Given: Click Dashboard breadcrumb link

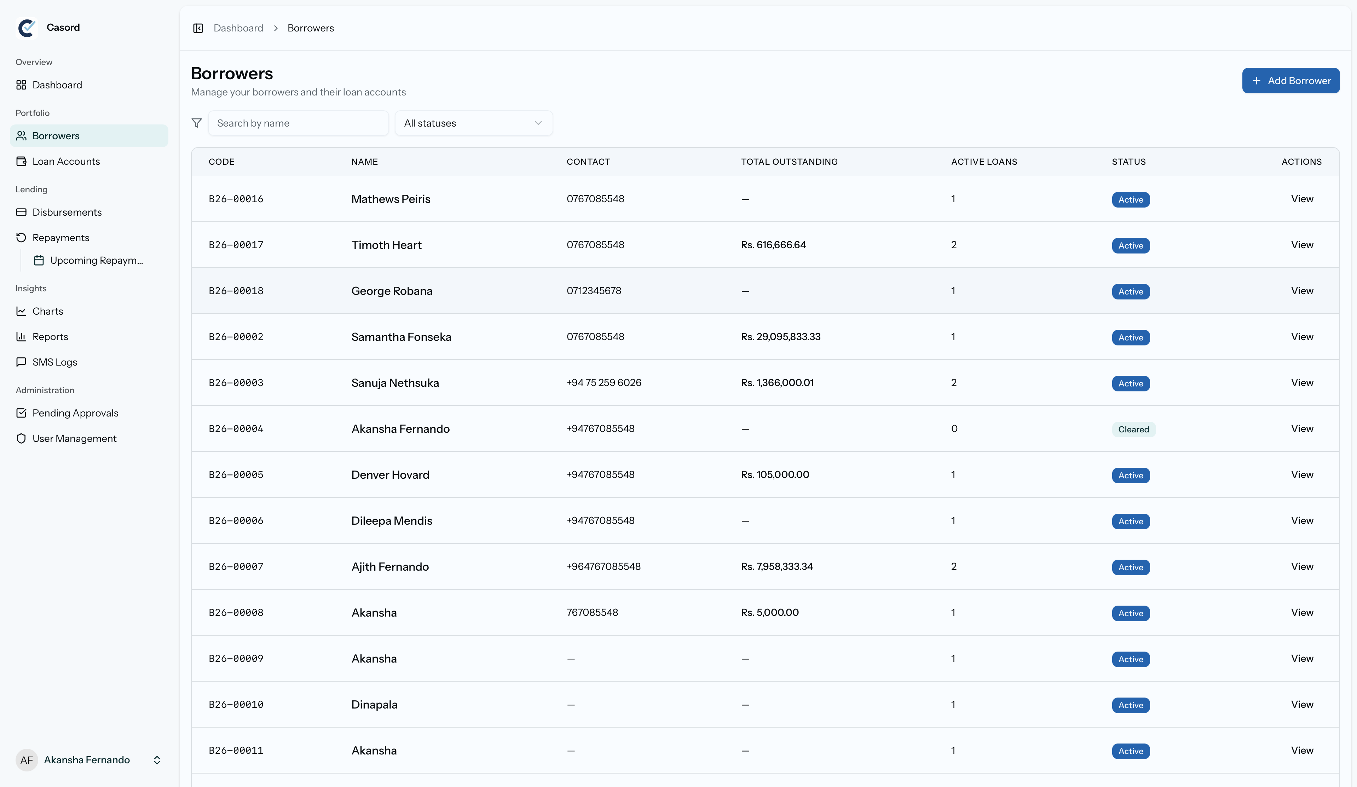Looking at the screenshot, I should click(238, 28).
